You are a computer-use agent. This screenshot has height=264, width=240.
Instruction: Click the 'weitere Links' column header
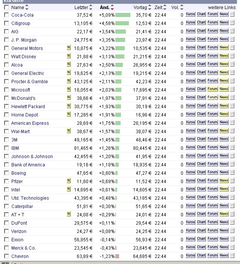click(221, 8)
